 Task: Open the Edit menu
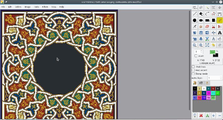point(10,7)
